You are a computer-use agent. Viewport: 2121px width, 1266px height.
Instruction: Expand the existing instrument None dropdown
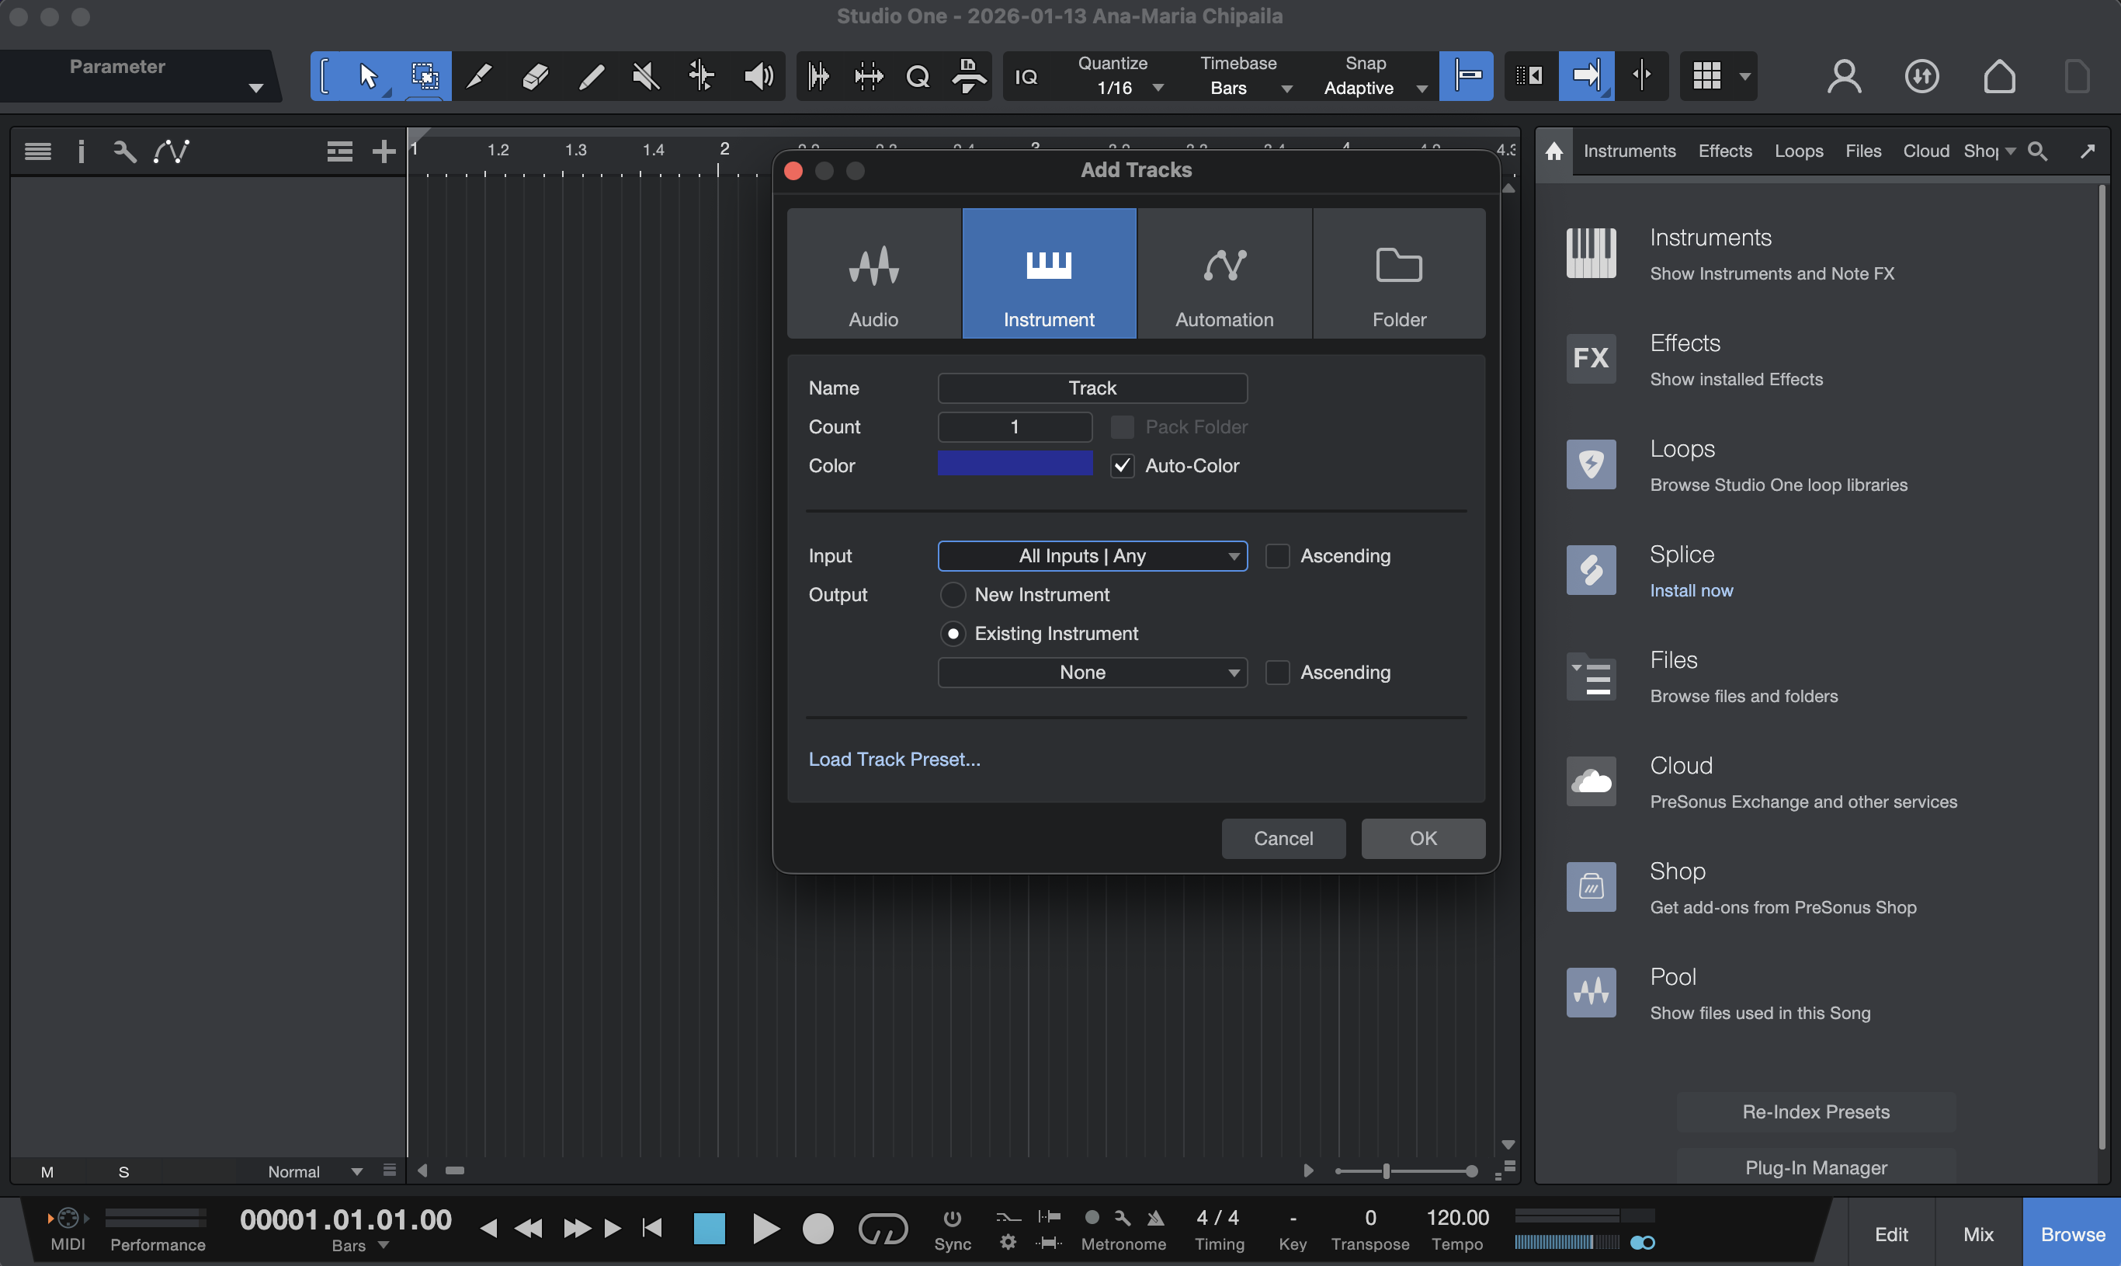(1092, 673)
